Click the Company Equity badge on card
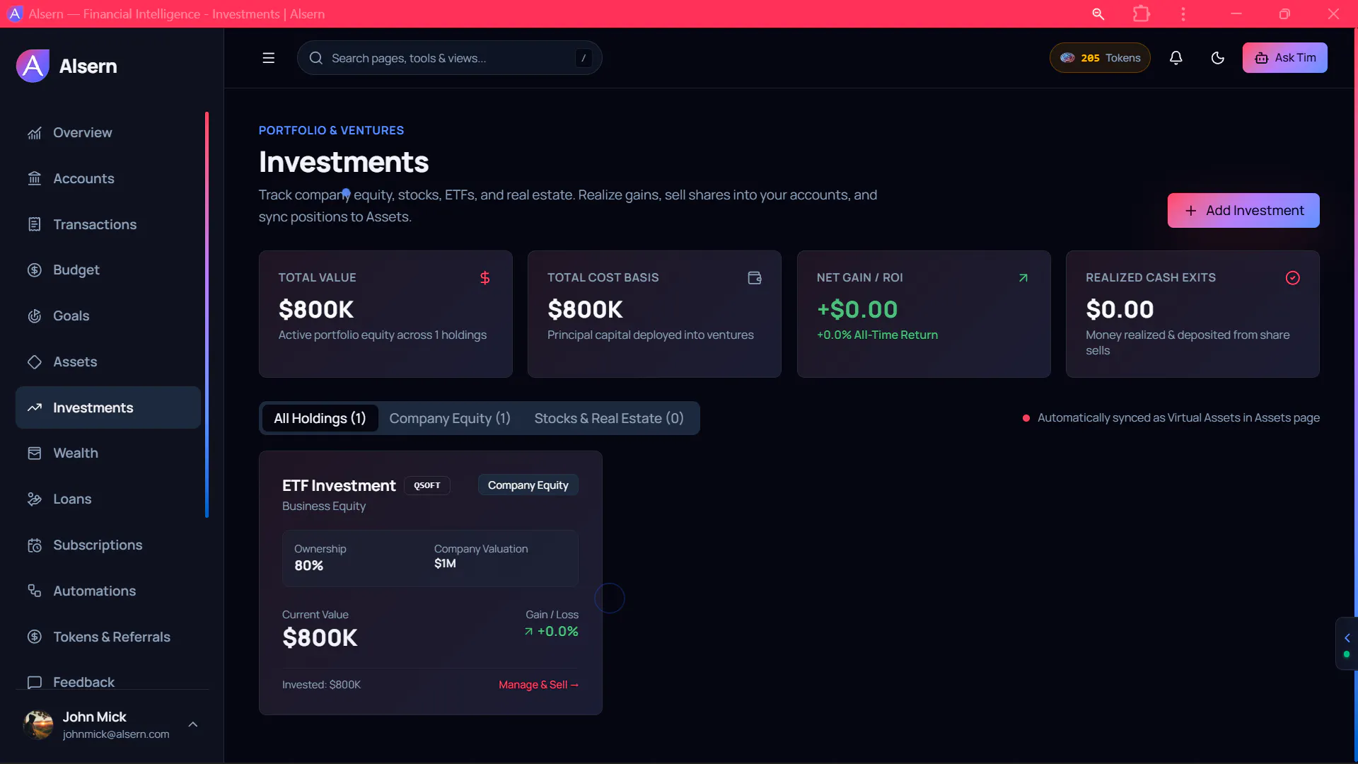Viewport: 1358px width, 764px height. click(528, 485)
